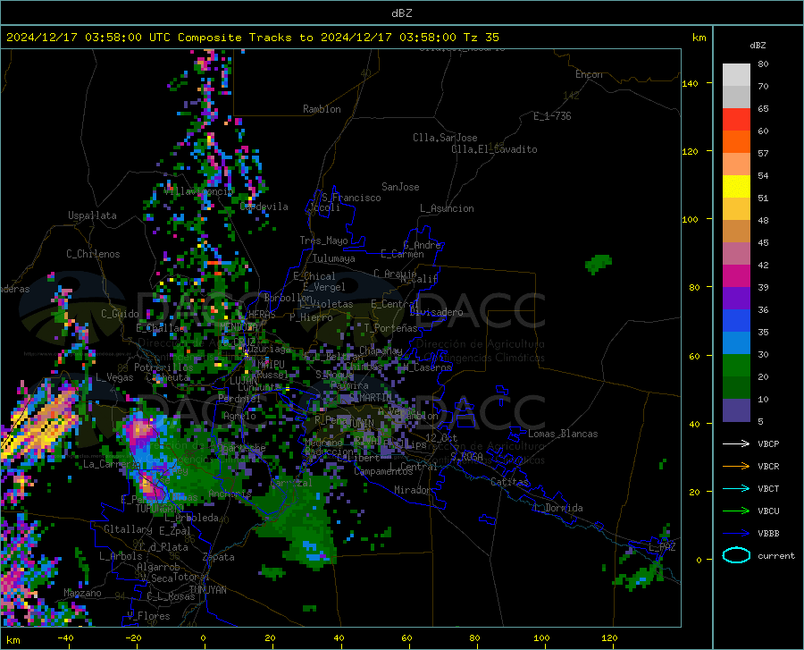Click the green VBCU arrow in legend
804x650 pixels.
point(736,511)
